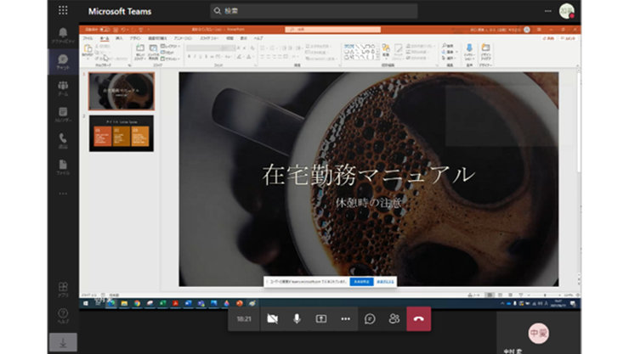
Task: Show more apps ellipsis in Teams sidebar
Action: tap(63, 194)
